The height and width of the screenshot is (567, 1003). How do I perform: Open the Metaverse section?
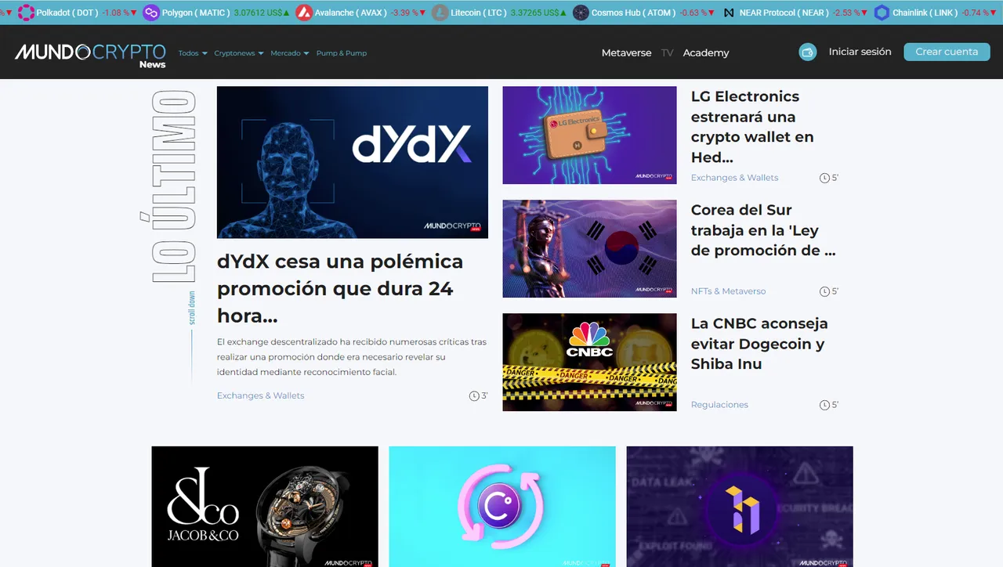pos(626,52)
